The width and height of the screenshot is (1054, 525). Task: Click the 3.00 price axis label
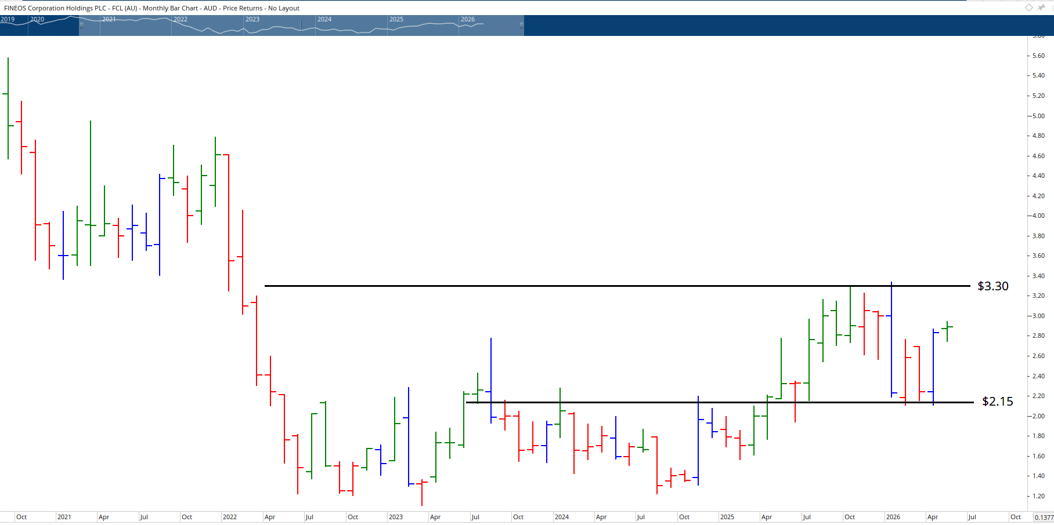(1038, 316)
